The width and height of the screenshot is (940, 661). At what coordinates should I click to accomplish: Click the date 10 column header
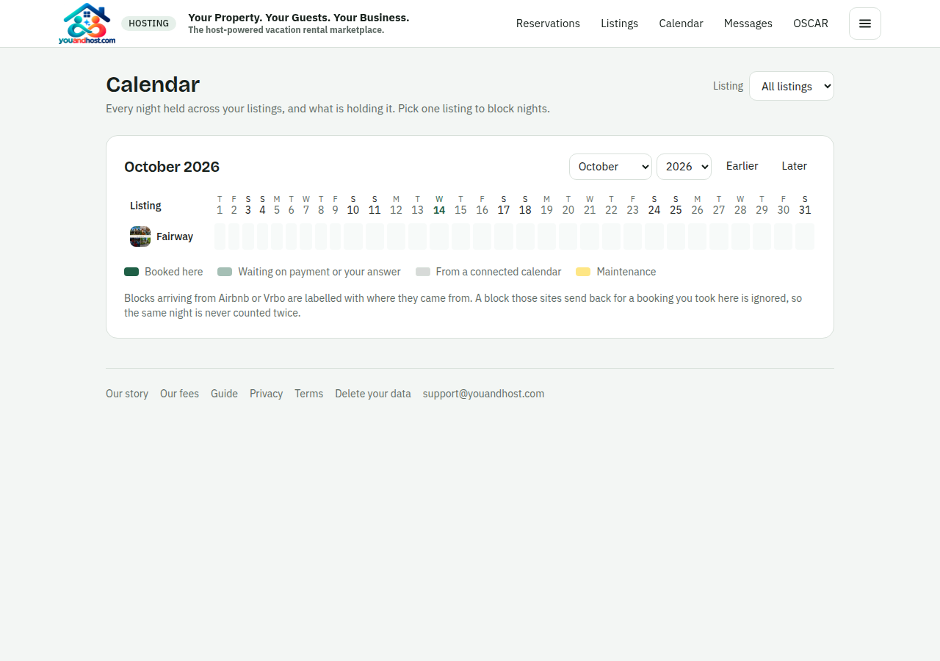353,205
